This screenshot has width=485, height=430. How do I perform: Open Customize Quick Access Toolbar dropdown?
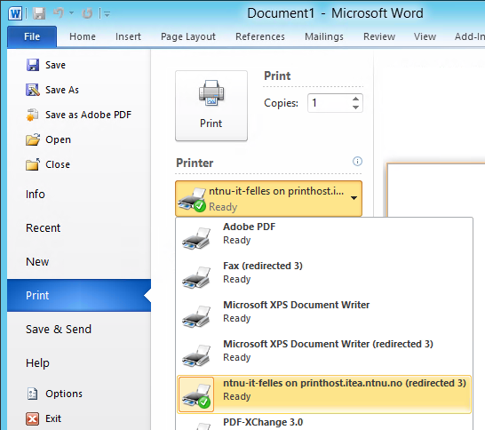(107, 14)
